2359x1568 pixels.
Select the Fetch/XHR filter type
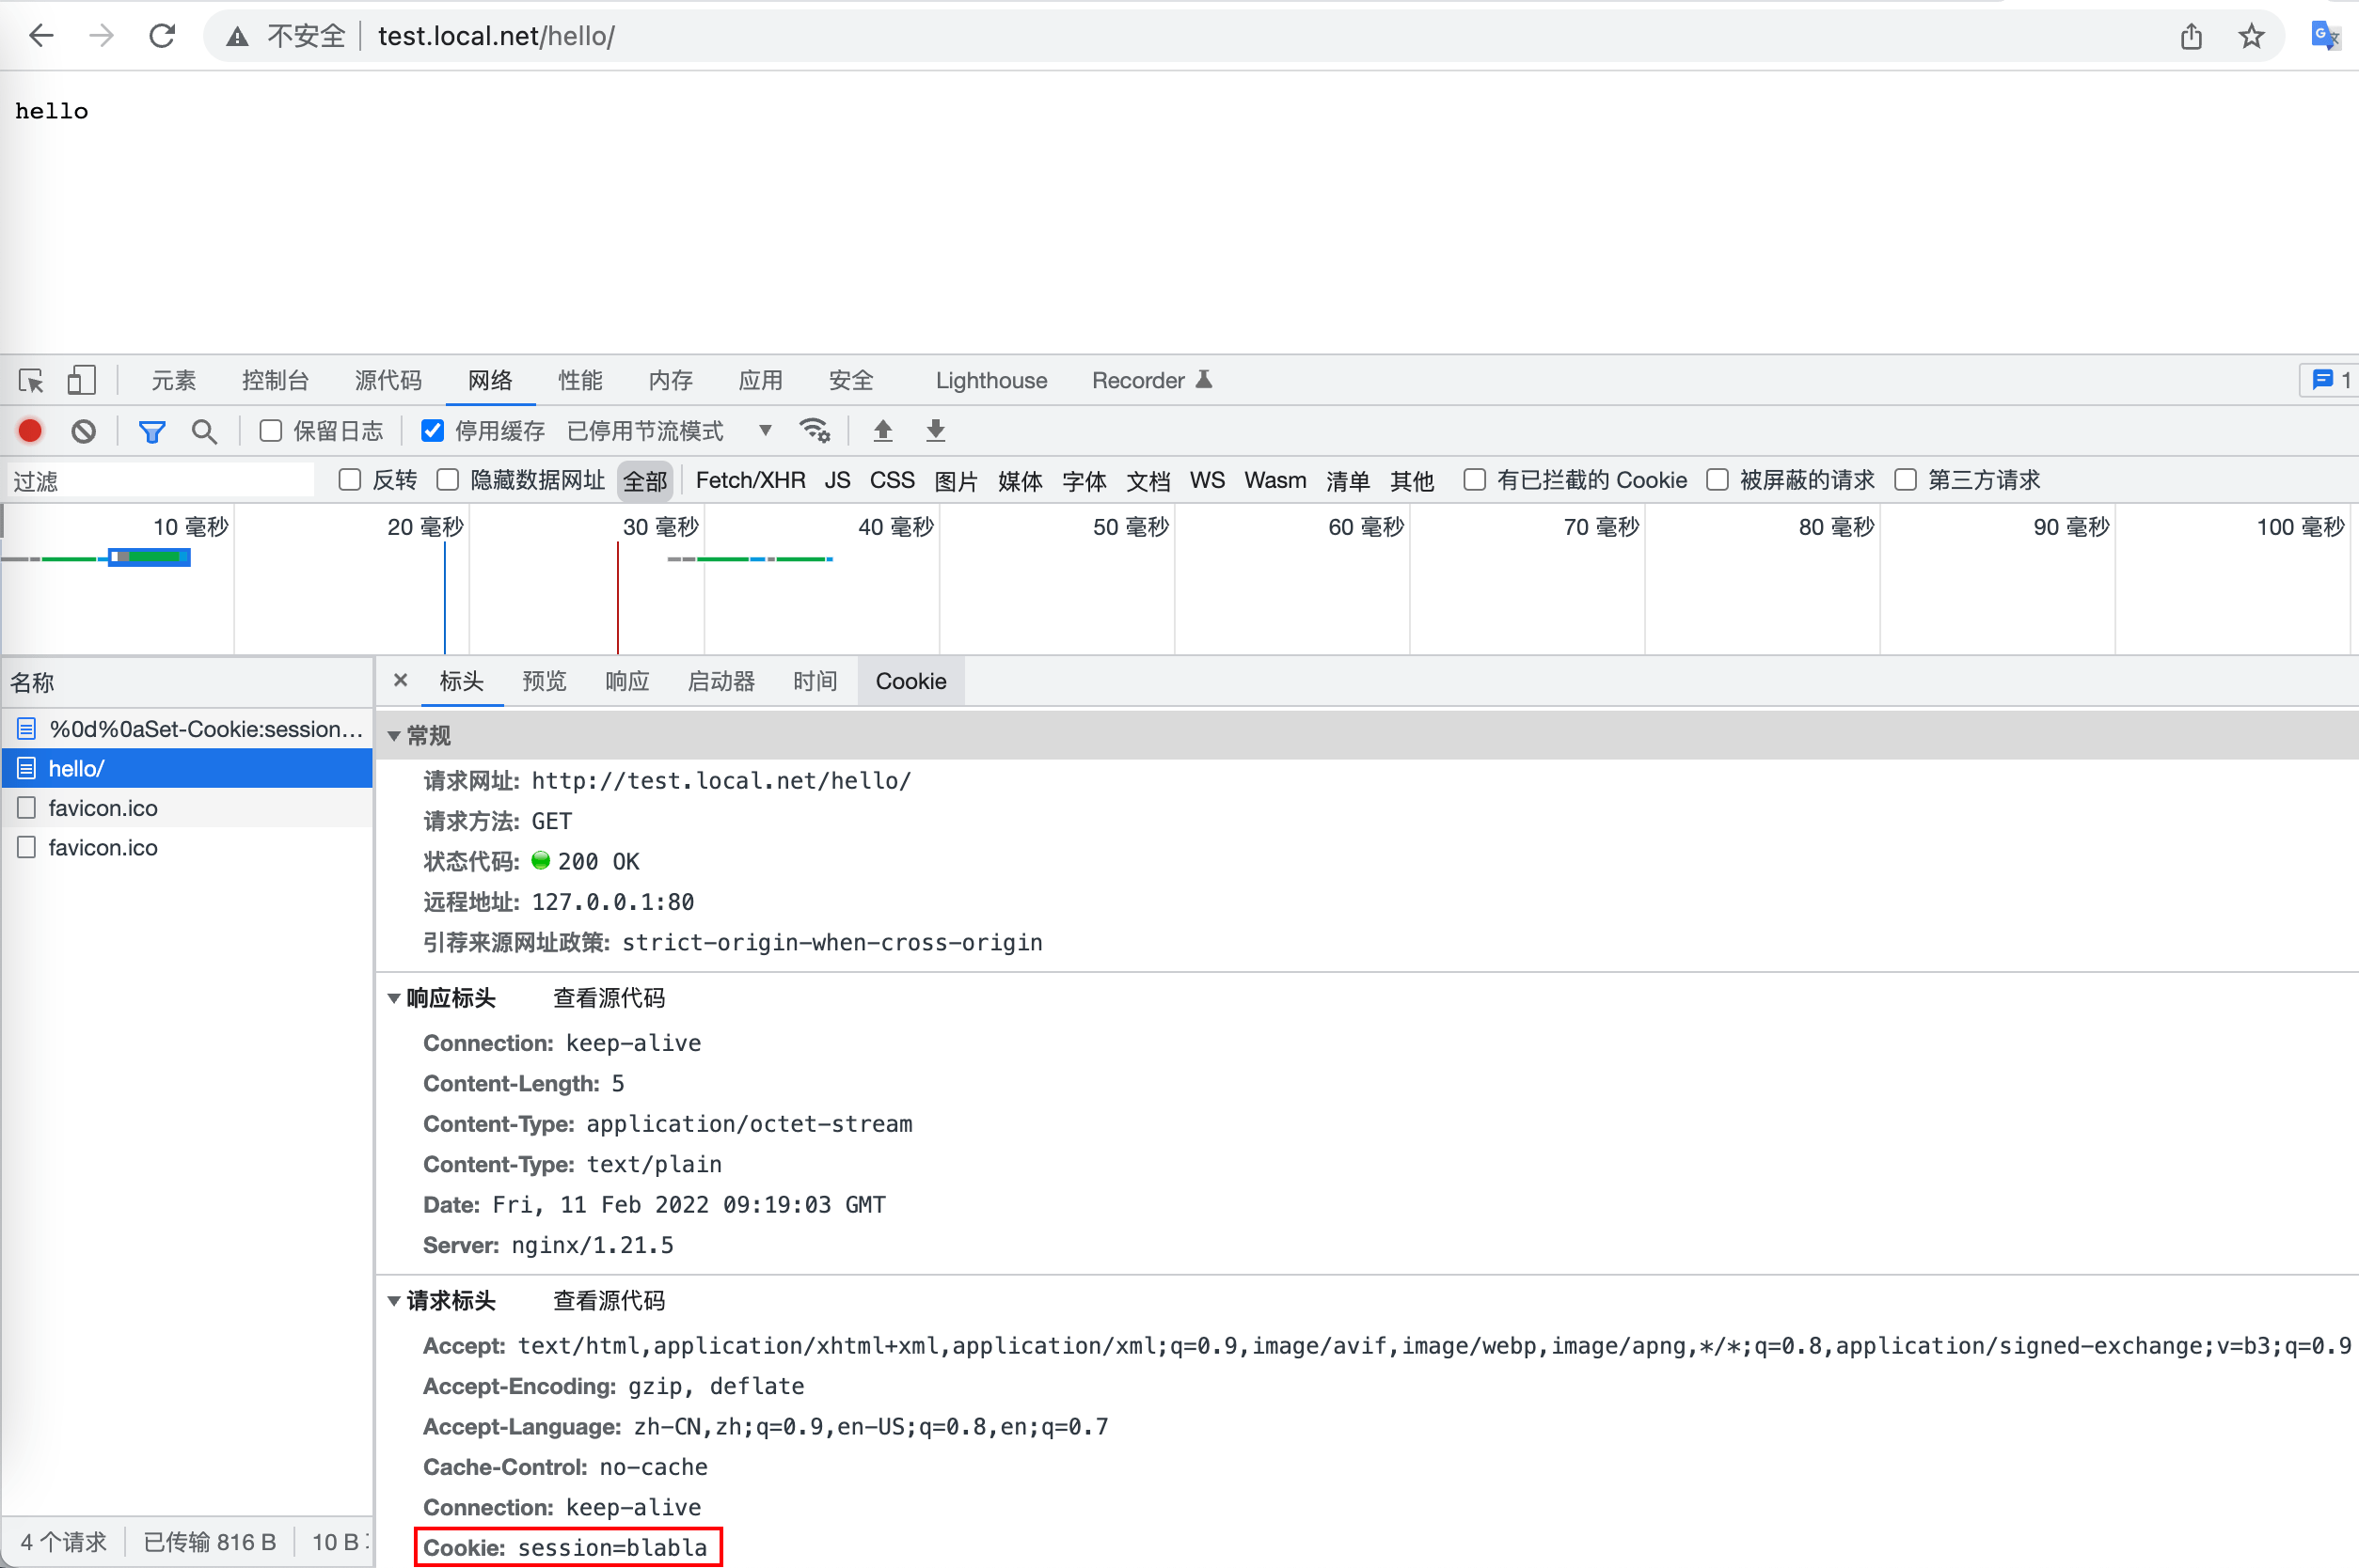[x=751, y=480]
